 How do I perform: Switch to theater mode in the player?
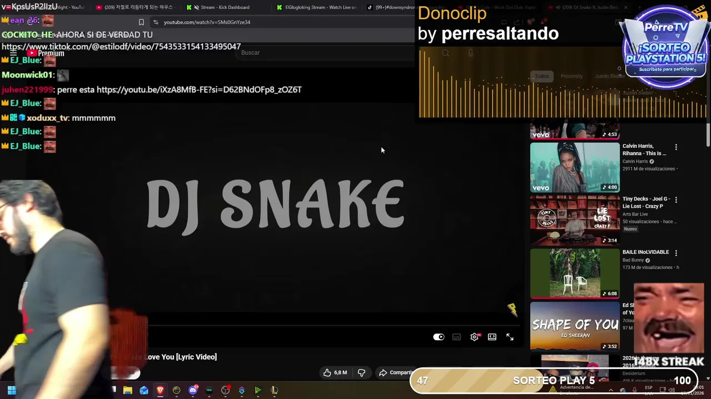pos(492,337)
